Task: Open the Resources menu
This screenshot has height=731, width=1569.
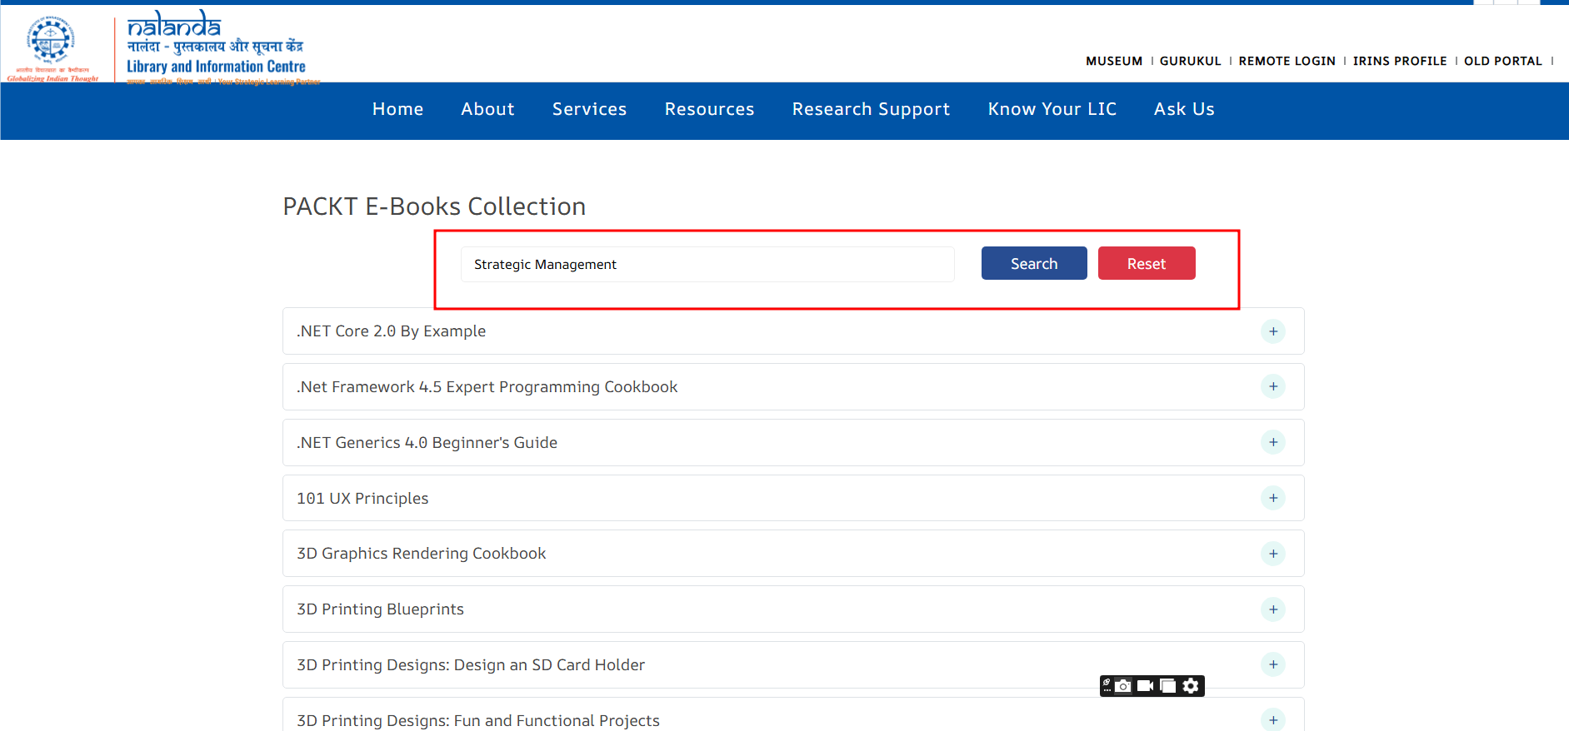Action: pyautogui.click(x=709, y=109)
